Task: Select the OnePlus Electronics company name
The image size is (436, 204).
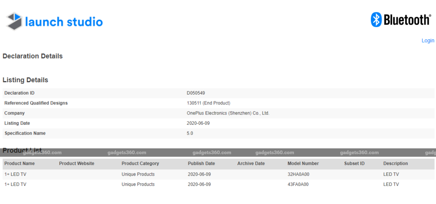Action: [228, 113]
